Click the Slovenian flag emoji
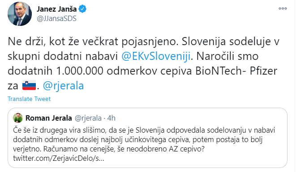Viewport: 296px width, 172px height. [x=29, y=85]
